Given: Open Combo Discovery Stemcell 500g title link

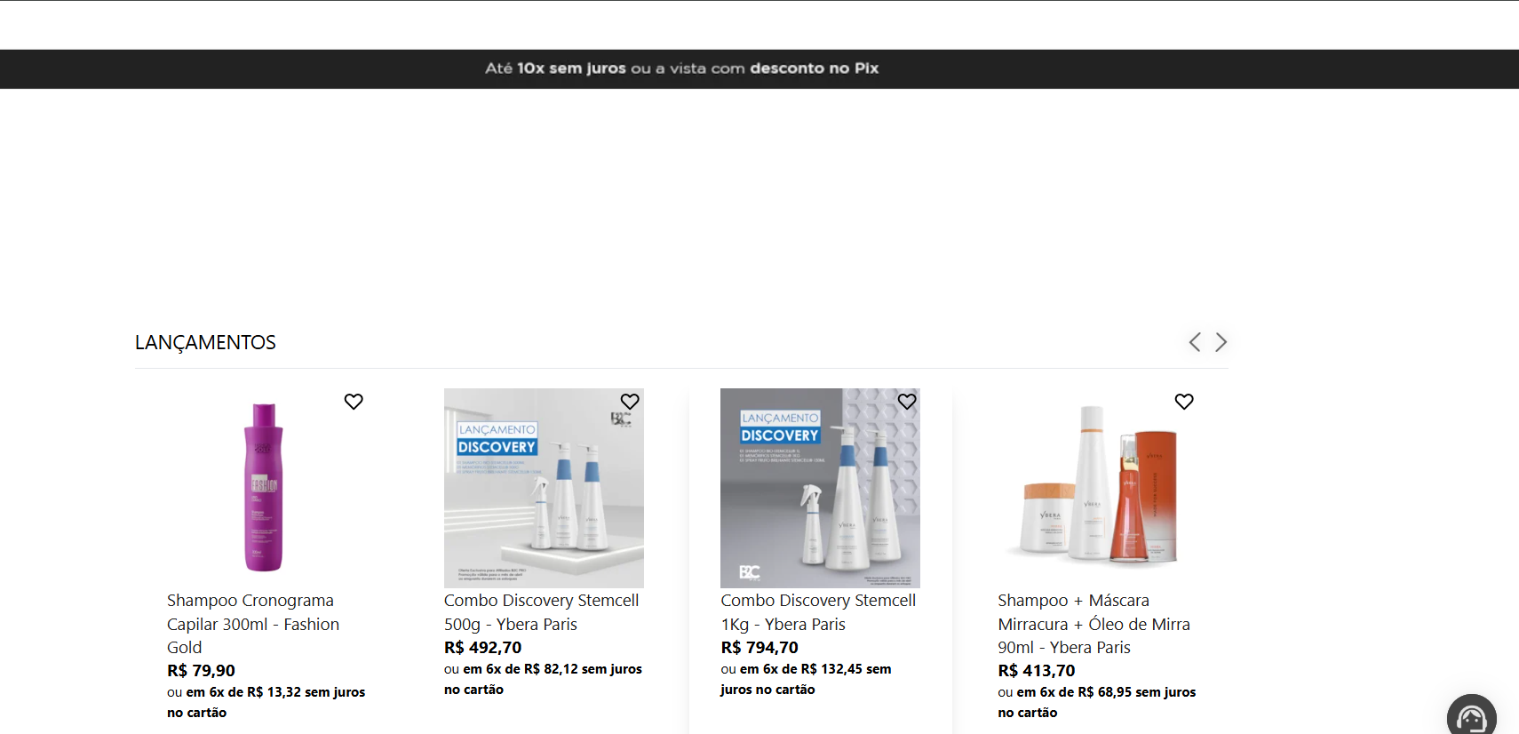Looking at the screenshot, I should 542,612.
